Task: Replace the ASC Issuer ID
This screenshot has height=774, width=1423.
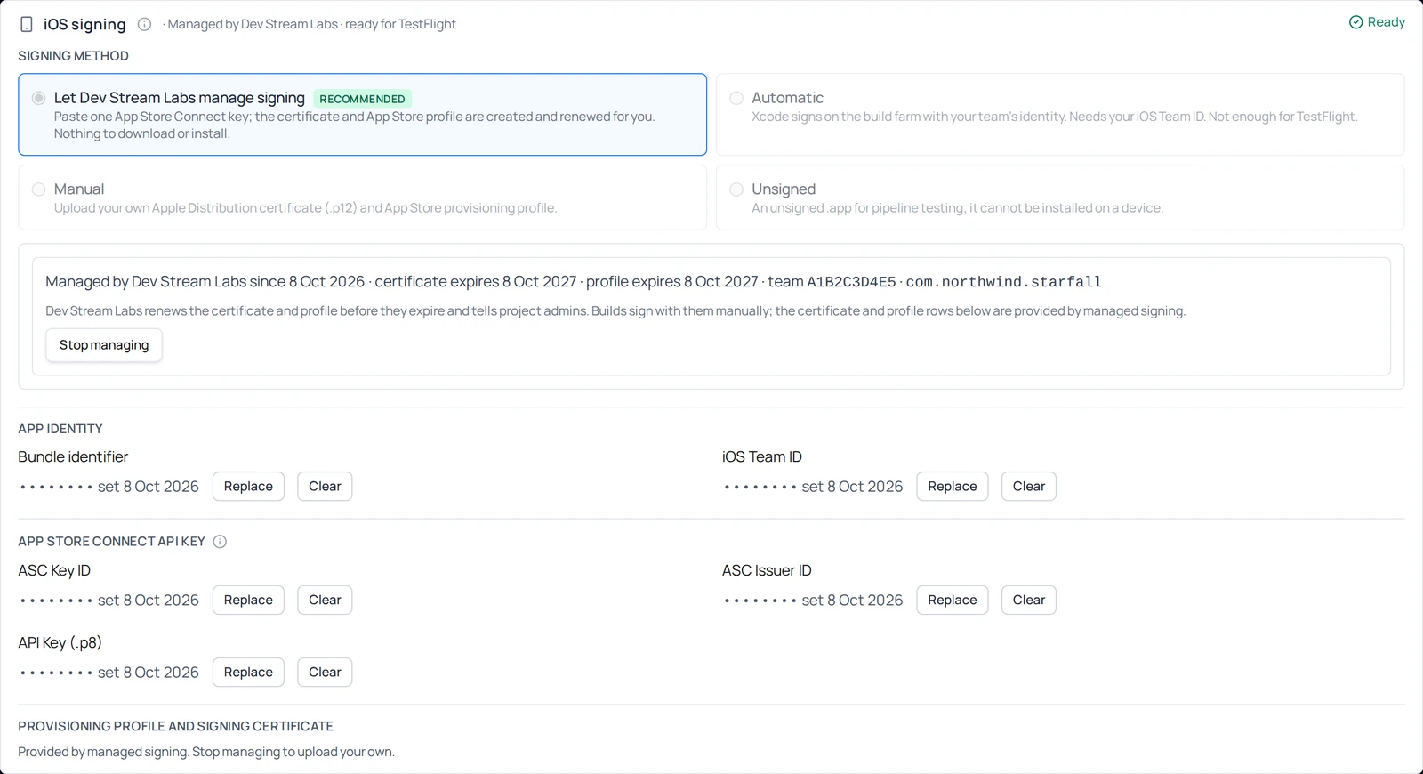Action: pyautogui.click(x=953, y=601)
